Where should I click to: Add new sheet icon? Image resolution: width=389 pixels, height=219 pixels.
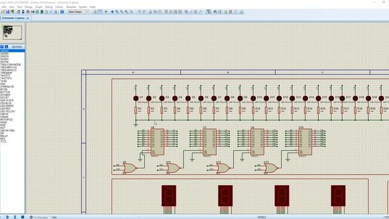pyautogui.click(x=225, y=12)
